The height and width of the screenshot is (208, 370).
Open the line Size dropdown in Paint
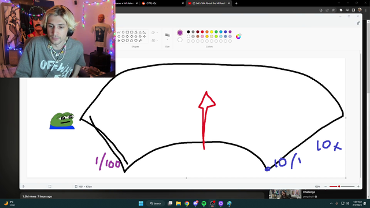(167, 36)
